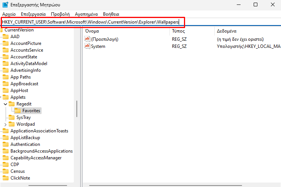Image resolution: width=281 pixels, height=187 pixels.
Task: Select the AccountsService folder icon
Action: coord(6,50)
